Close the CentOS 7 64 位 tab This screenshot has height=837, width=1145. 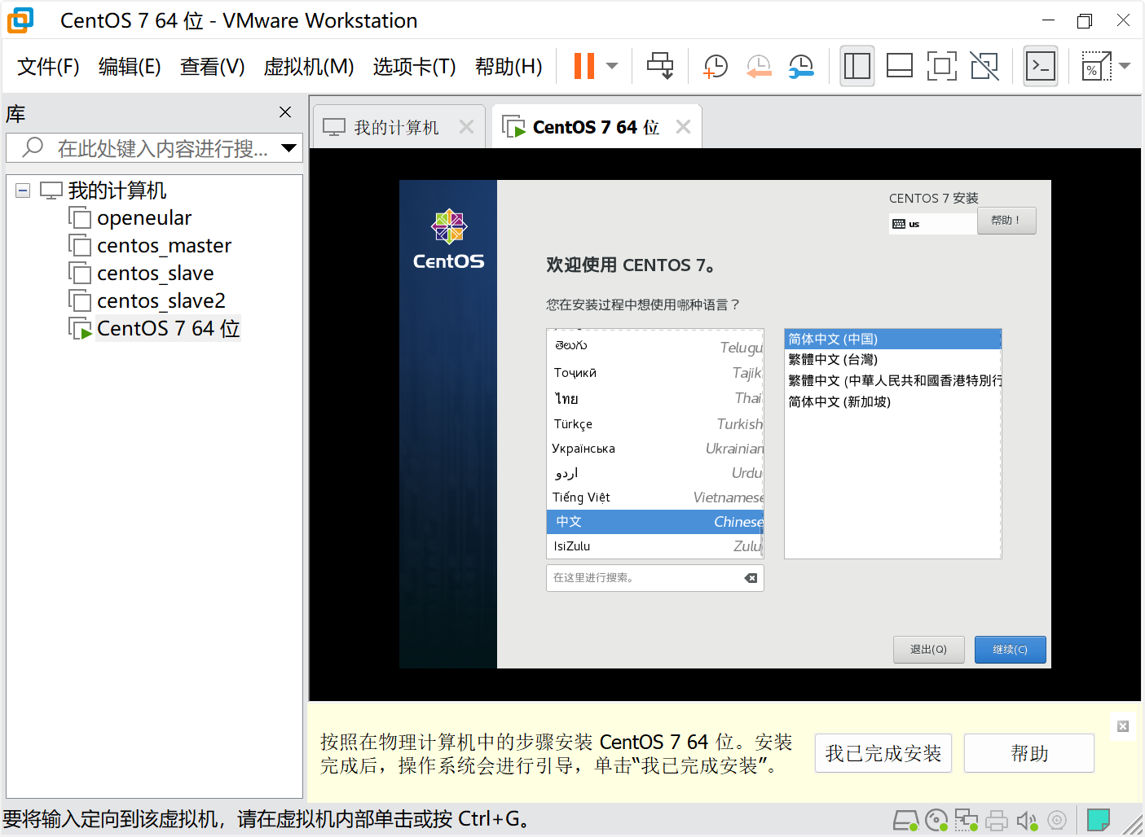pos(683,127)
